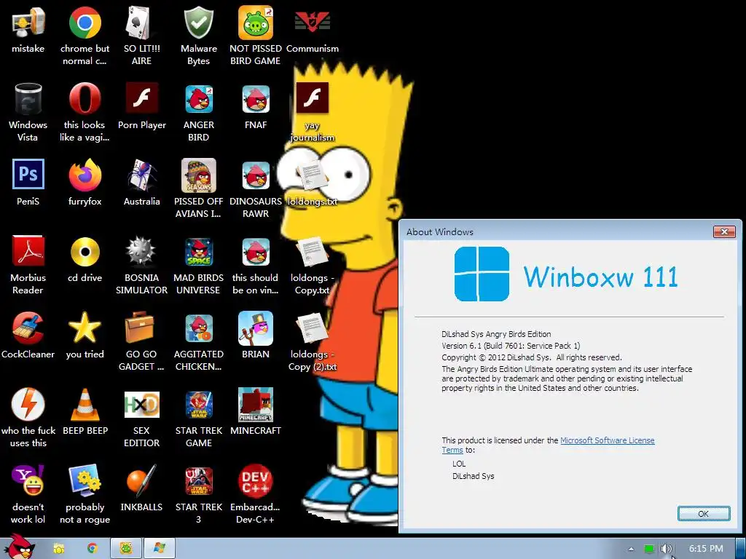746x559 pixels.
Task: Open the 'Windows Vista' recycle bin icon
Action: click(28, 99)
